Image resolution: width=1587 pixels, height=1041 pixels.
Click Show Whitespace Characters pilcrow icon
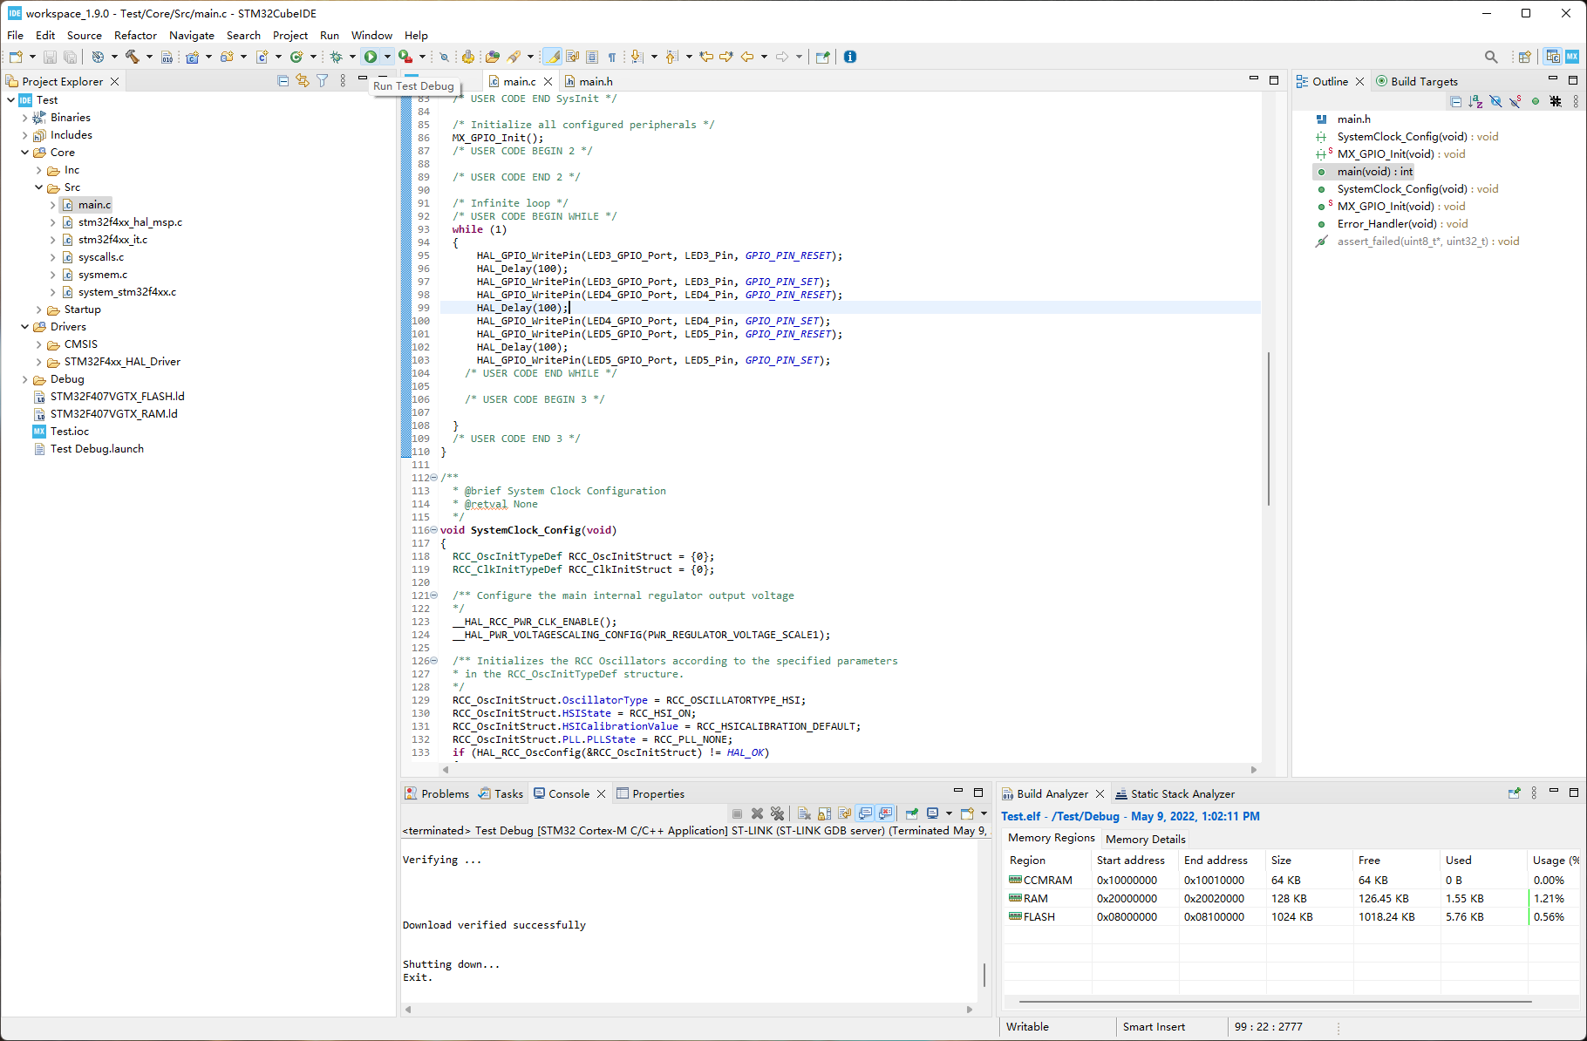click(612, 57)
